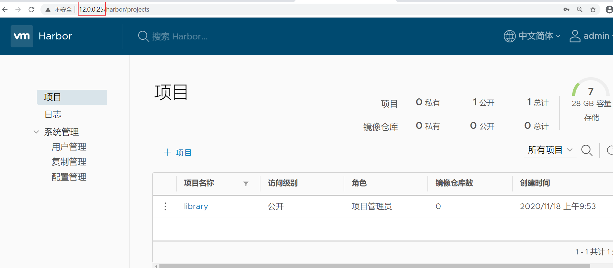Reload the page with refresh icon

click(31, 10)
